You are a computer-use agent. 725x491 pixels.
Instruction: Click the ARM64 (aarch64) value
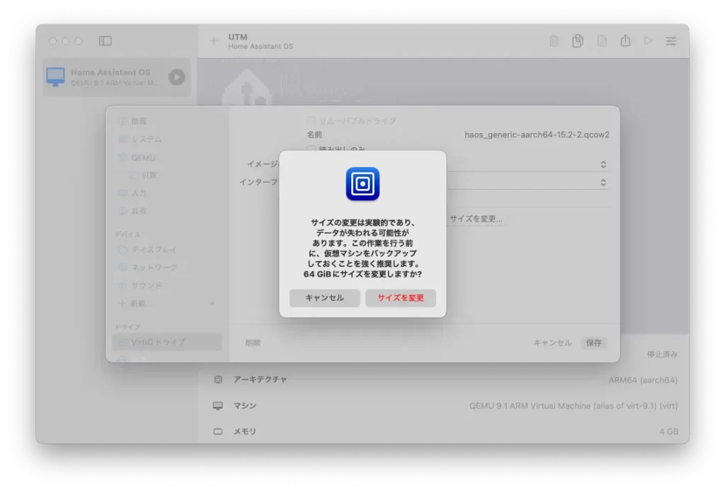643,380
